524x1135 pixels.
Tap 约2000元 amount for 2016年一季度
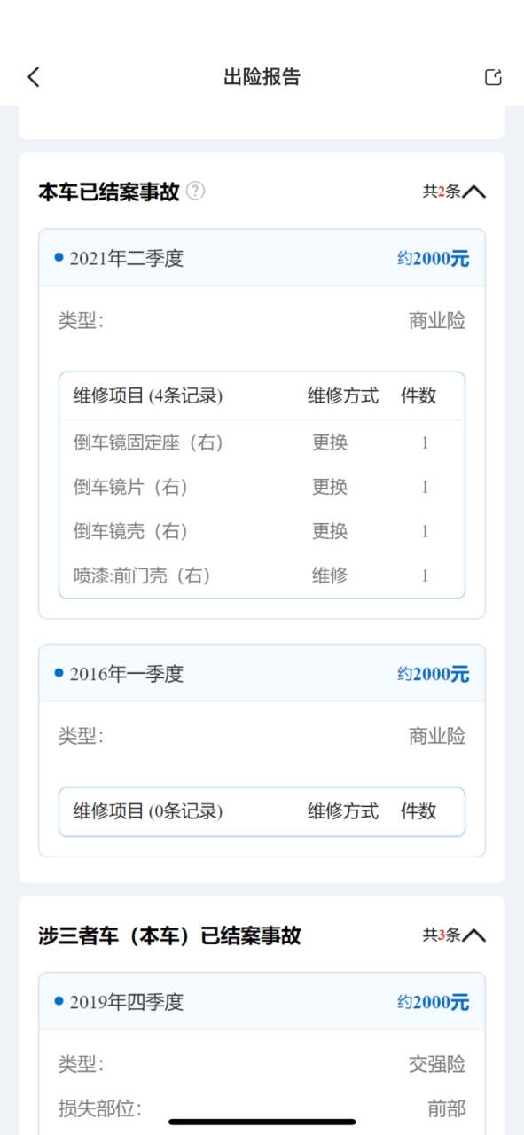click(433, 674)
